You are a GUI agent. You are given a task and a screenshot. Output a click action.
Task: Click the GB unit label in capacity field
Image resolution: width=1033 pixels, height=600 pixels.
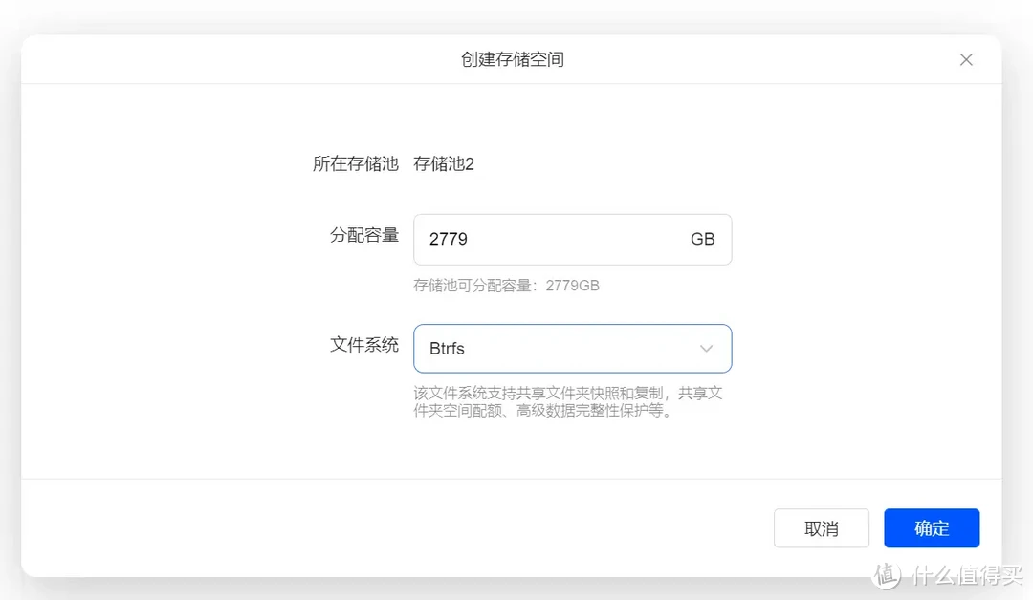tap(703, 239)
